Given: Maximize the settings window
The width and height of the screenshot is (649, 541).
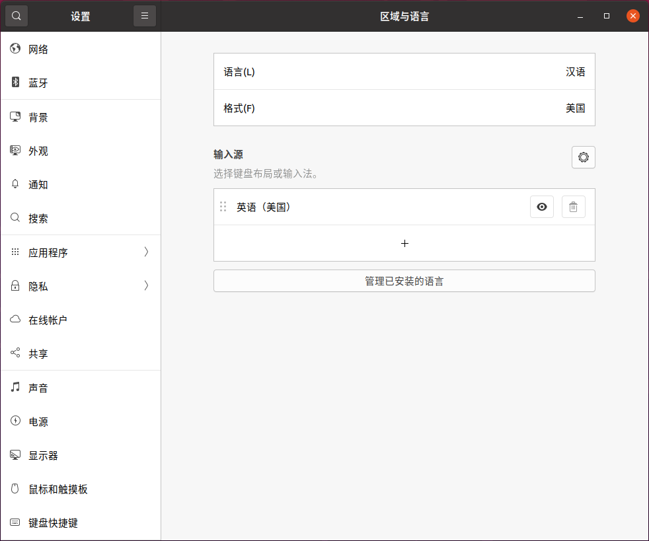Looking at the screenshot, I should point(606,16).
